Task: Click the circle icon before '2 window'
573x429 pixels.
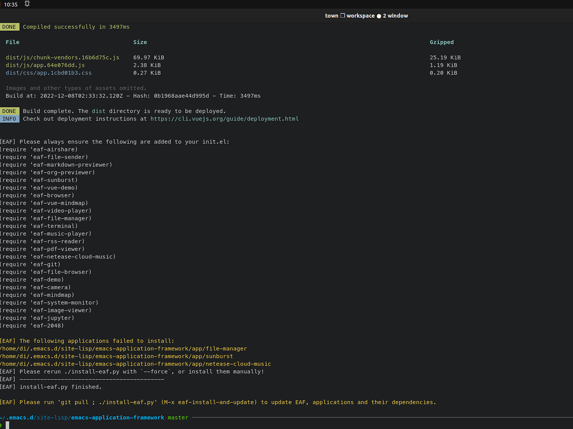Action: 379,16
